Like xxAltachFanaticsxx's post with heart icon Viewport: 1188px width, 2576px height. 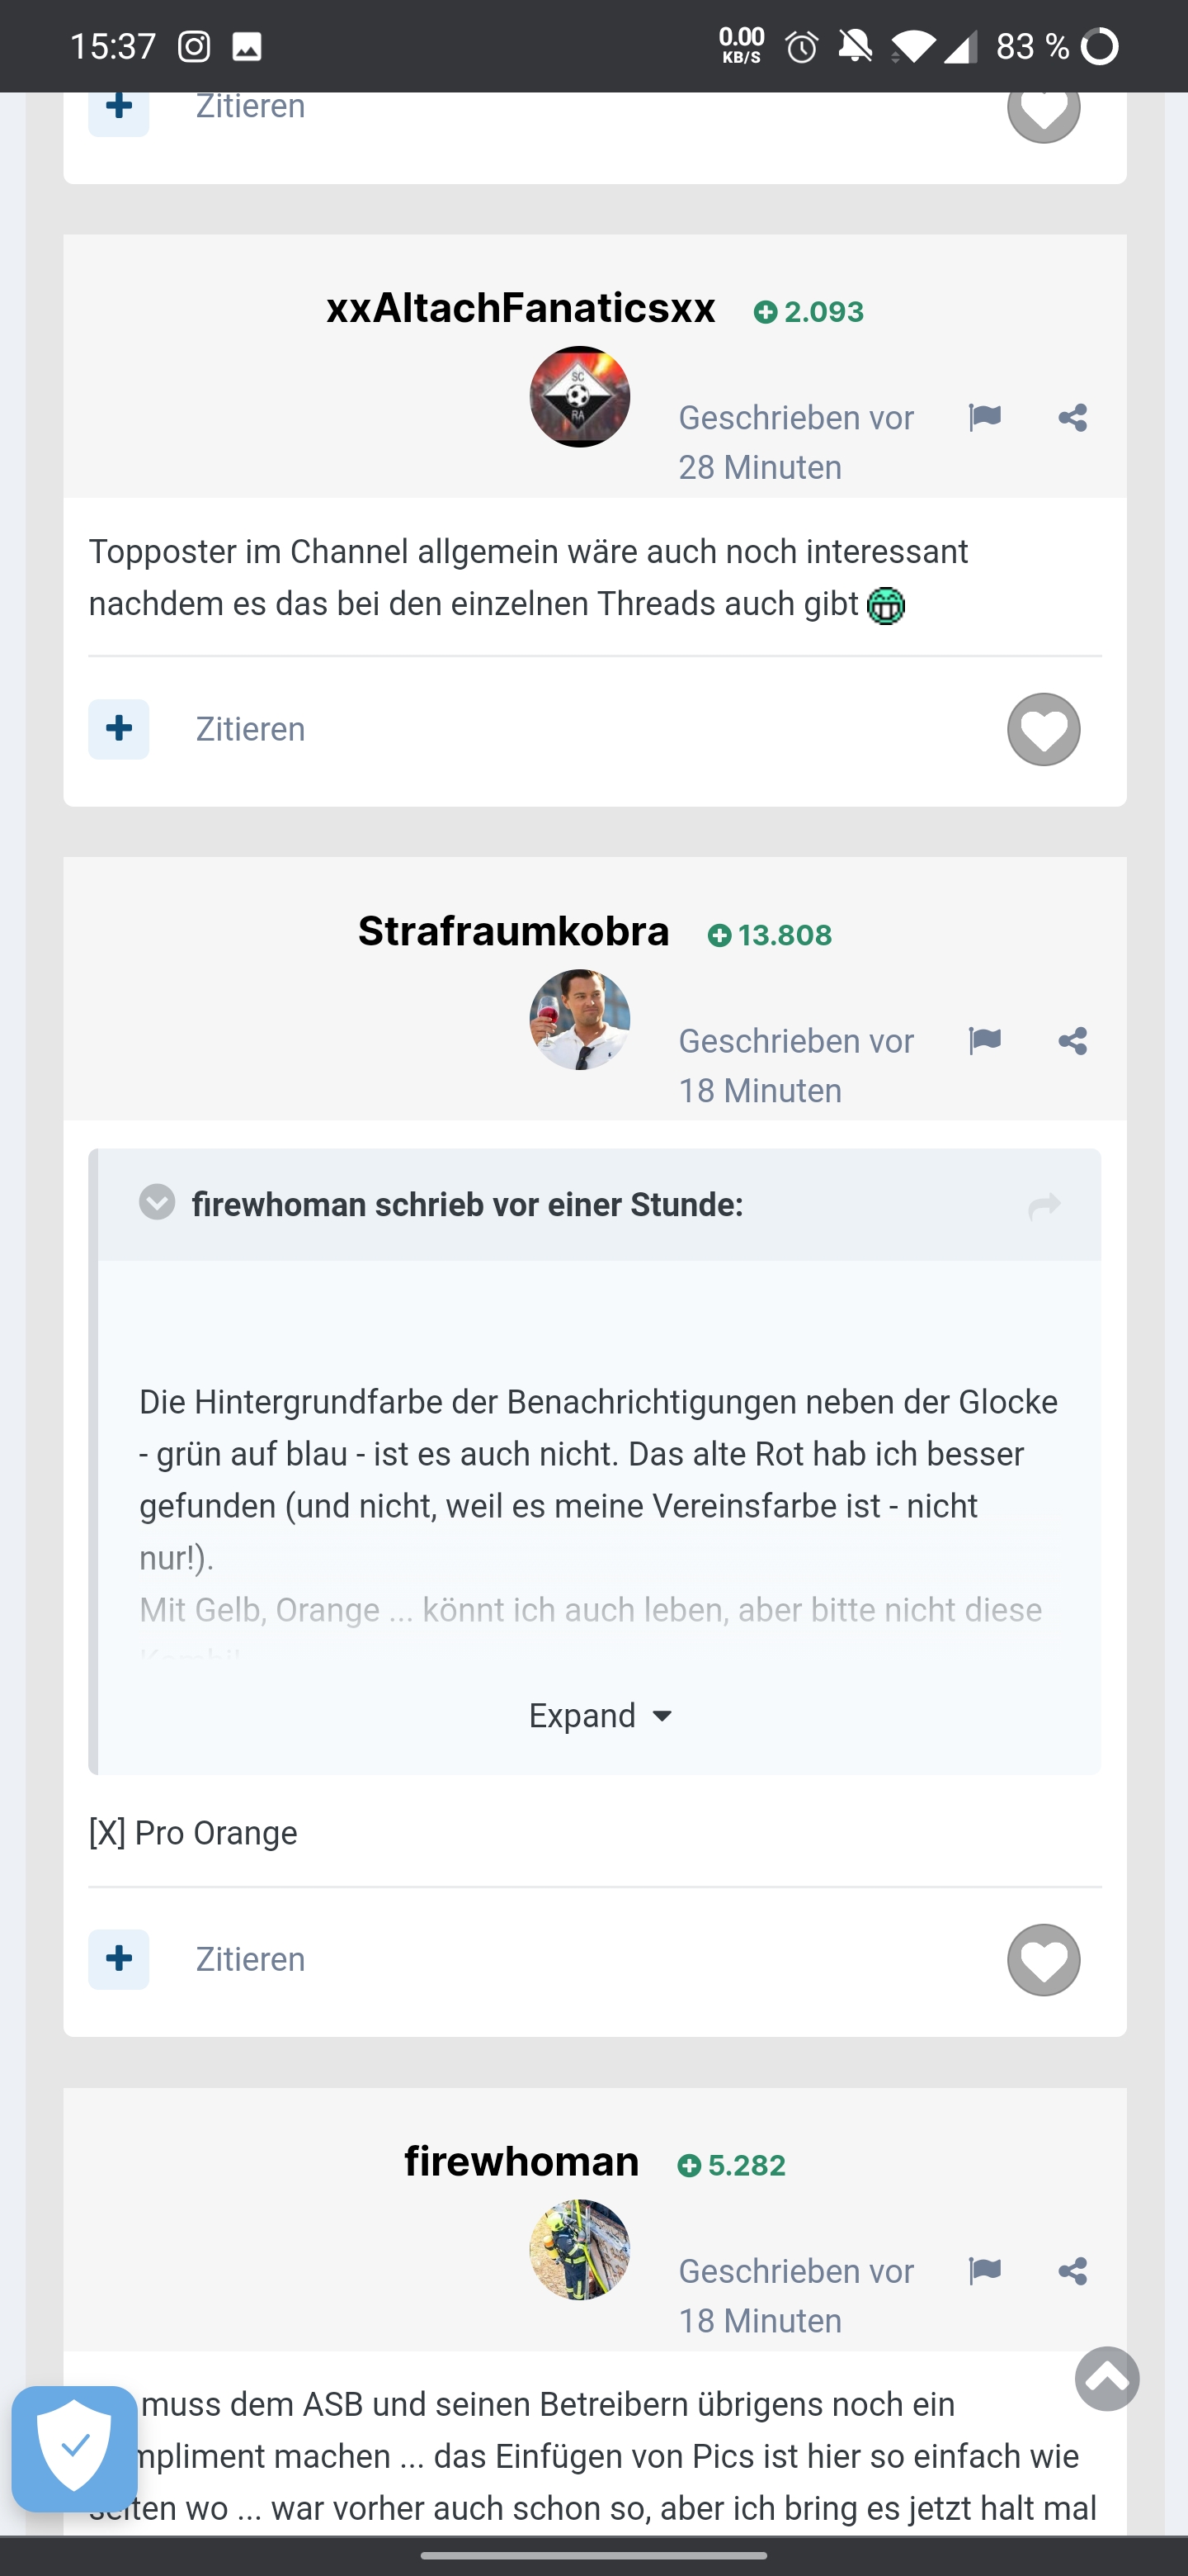tap(1043, 729)
